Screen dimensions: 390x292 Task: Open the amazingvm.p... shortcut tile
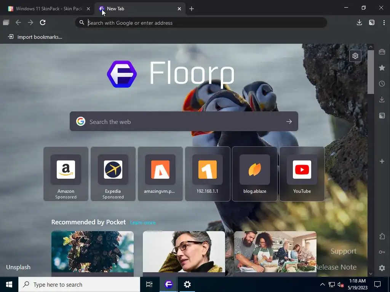tap(160, 174)
